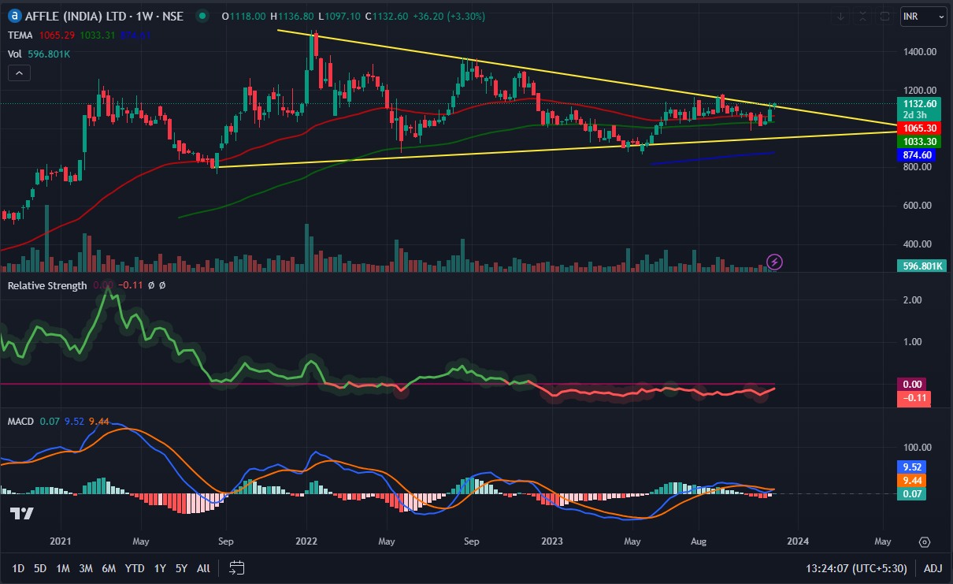
Task: Select the 6M time range
Action: pos(109,568)
